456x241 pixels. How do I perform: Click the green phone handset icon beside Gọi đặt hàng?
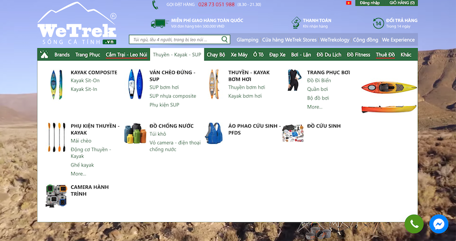(155, 5)
